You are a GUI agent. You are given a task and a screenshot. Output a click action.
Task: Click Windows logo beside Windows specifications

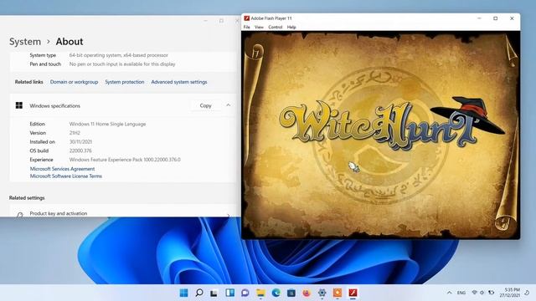[19, 105]
